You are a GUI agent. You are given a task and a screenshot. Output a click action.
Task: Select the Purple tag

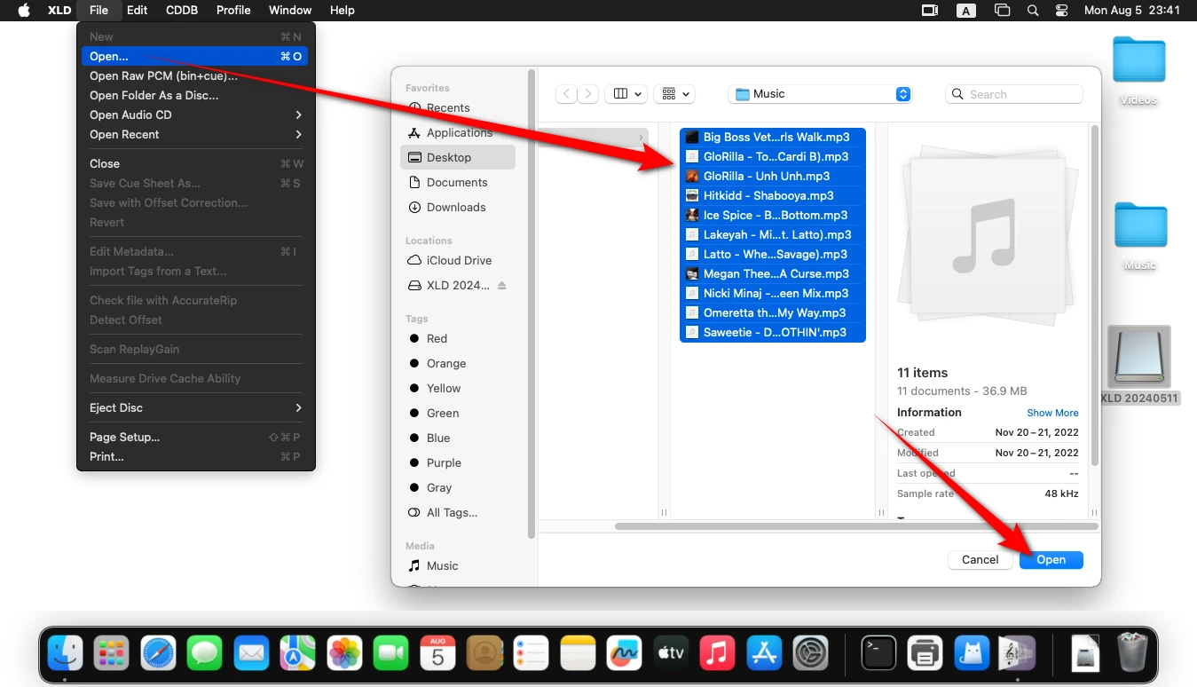[458, 463]
